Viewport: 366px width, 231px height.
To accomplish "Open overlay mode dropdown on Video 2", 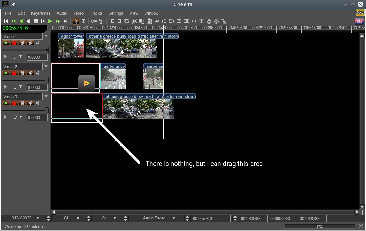I will (20, 87).
